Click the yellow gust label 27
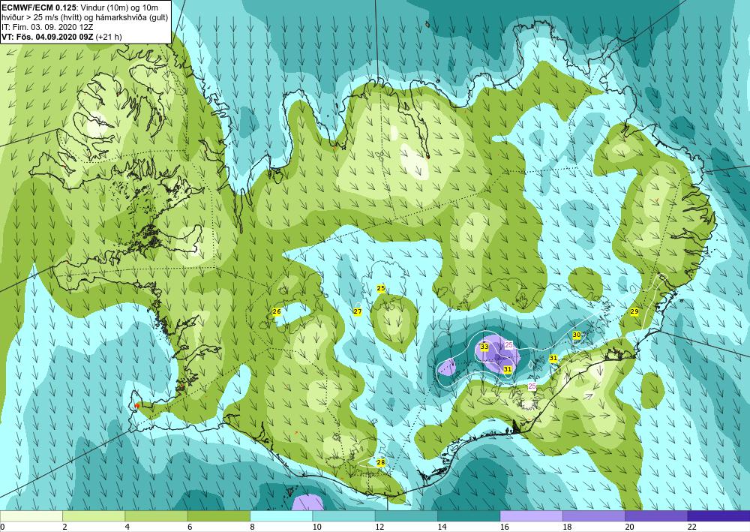 click(357, 311)
